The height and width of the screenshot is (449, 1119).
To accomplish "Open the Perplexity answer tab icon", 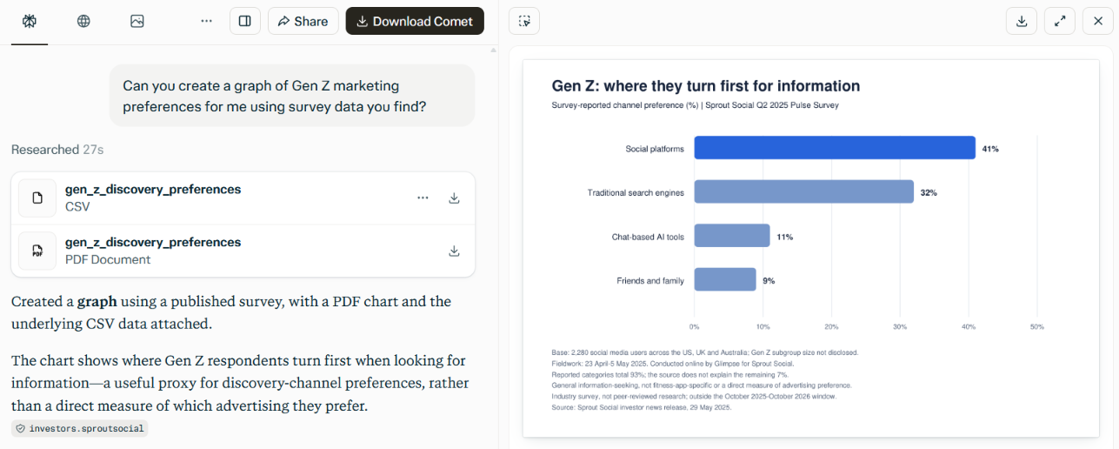I will pyautogui.click(x=30, y=21).
